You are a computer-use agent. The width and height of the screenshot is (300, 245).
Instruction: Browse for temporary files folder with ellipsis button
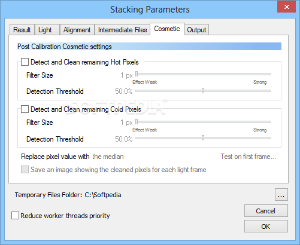(281, 194)
